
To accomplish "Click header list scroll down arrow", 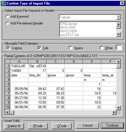I will (x=119, y=34).
